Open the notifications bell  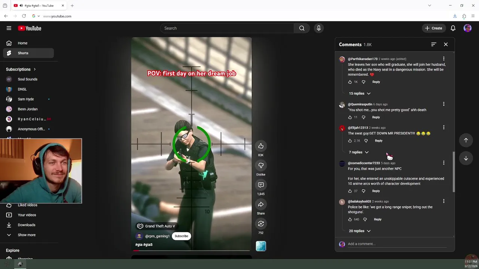pyautogui.click(x=453, y=28)
